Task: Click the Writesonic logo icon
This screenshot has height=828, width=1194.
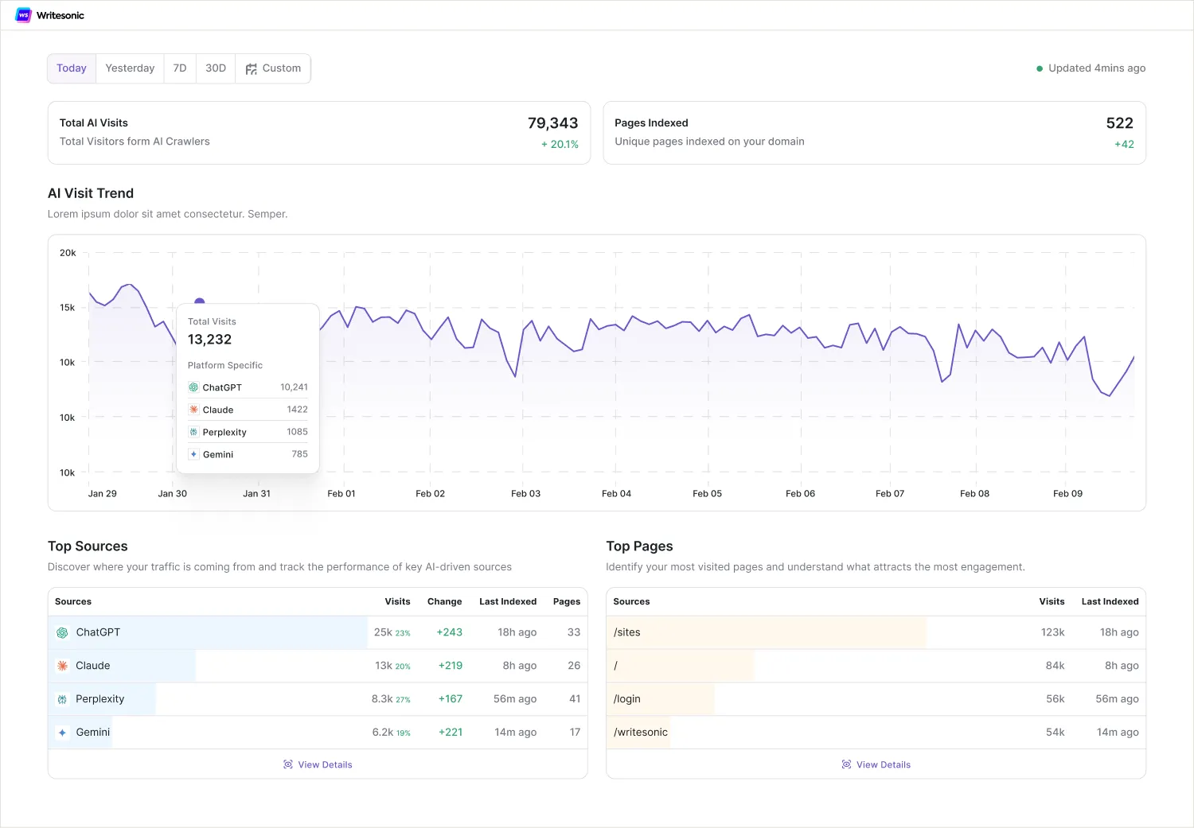Action: [x=23, y=15]
